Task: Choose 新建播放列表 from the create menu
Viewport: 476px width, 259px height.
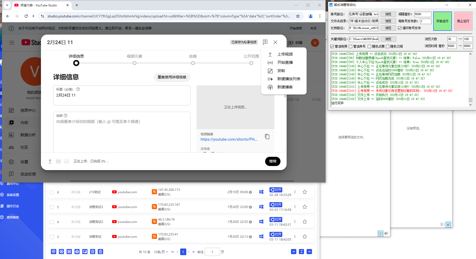Action: tap(284, 79)
